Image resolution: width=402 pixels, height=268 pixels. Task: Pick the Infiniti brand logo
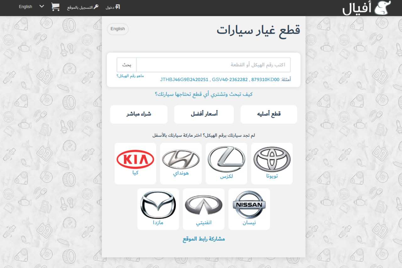(204, 205)
